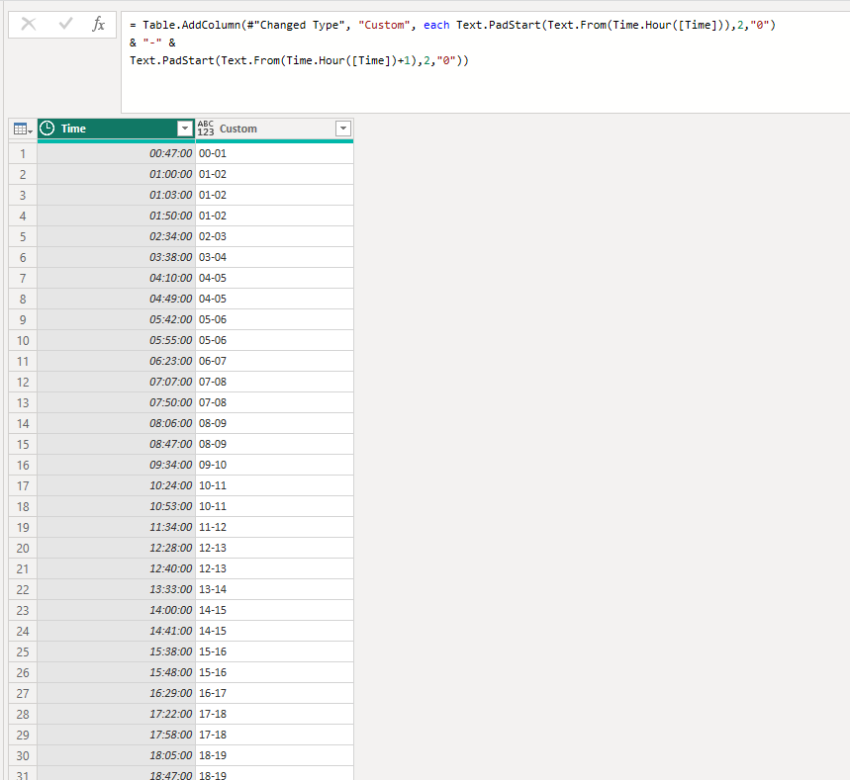The width and height of the screenshot is (850, 780).
Task: Click the fx function icon
Action: (98, 24)
